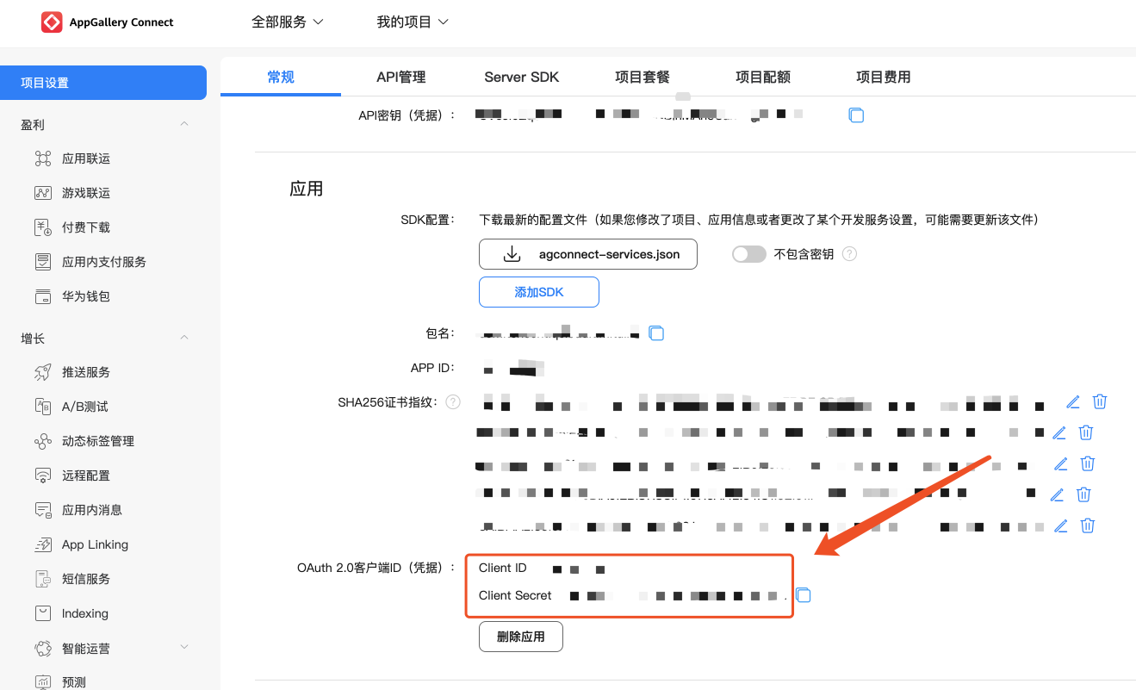Click the Client Secret label
The height and width of the screenshot is (690, 1136).
[515, 595]
